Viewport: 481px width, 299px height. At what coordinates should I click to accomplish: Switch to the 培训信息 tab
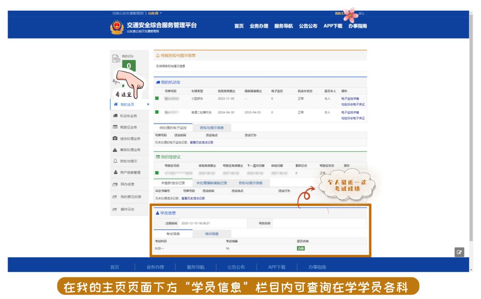212,233
